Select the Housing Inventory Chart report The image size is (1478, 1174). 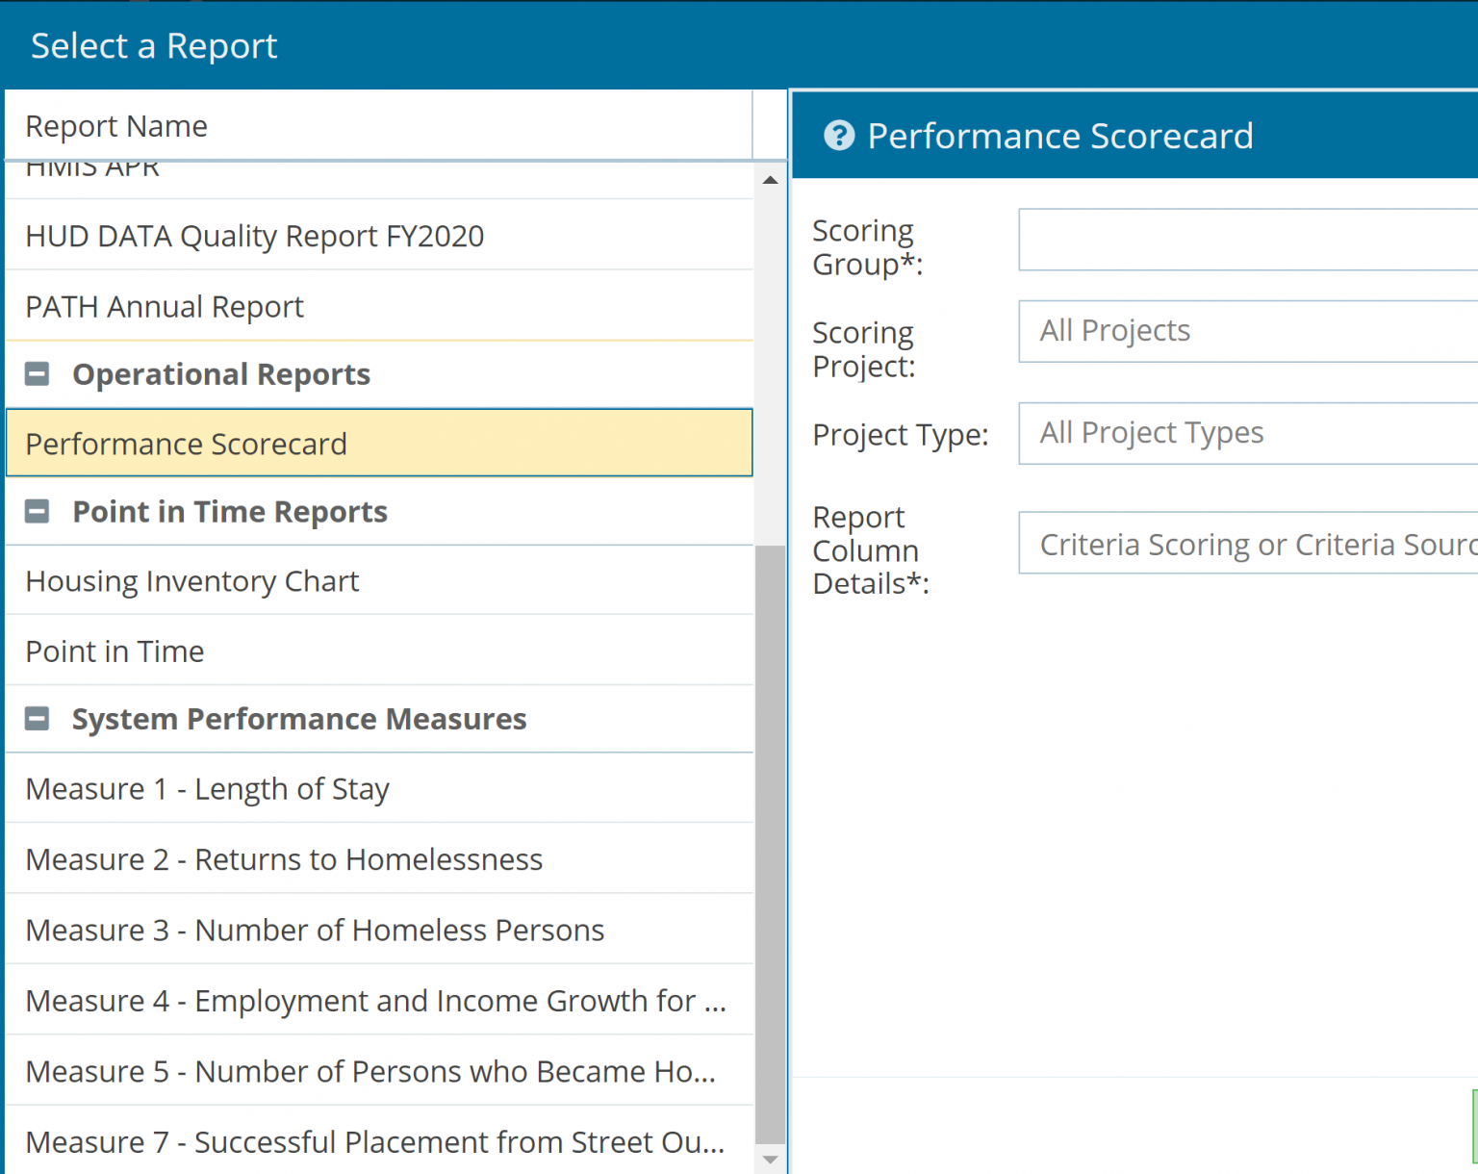(192, 581)
